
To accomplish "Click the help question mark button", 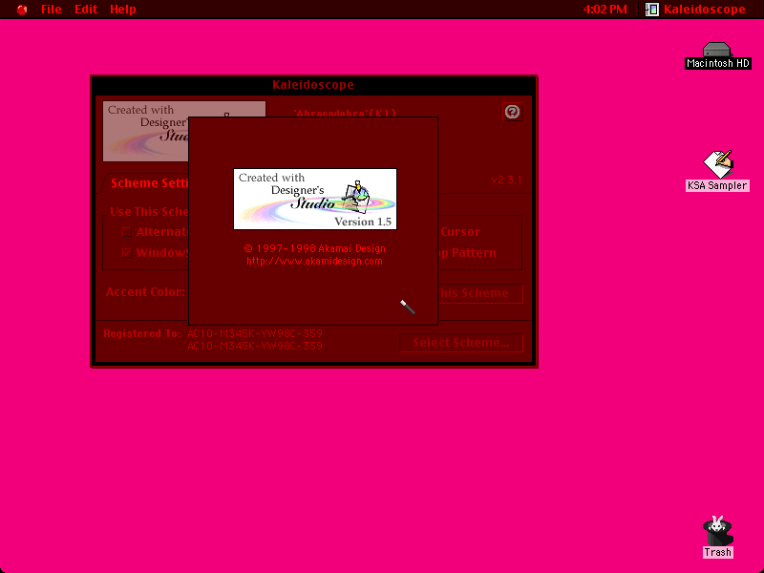I will [x=512, y=112].
